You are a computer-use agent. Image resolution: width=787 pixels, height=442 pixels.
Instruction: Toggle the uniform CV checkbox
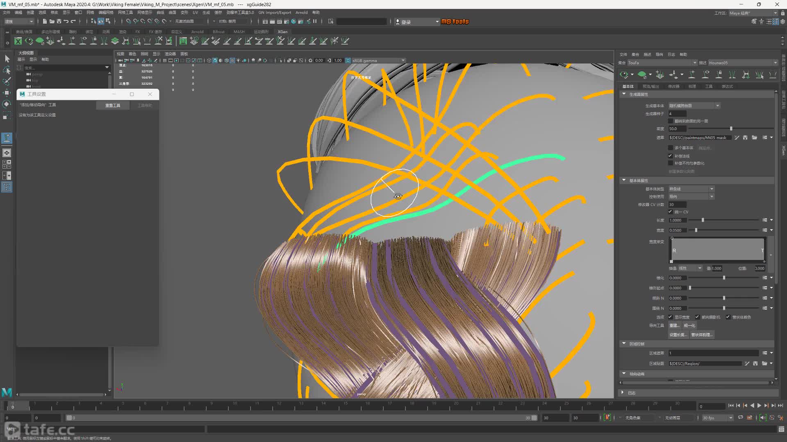(671, 212)
